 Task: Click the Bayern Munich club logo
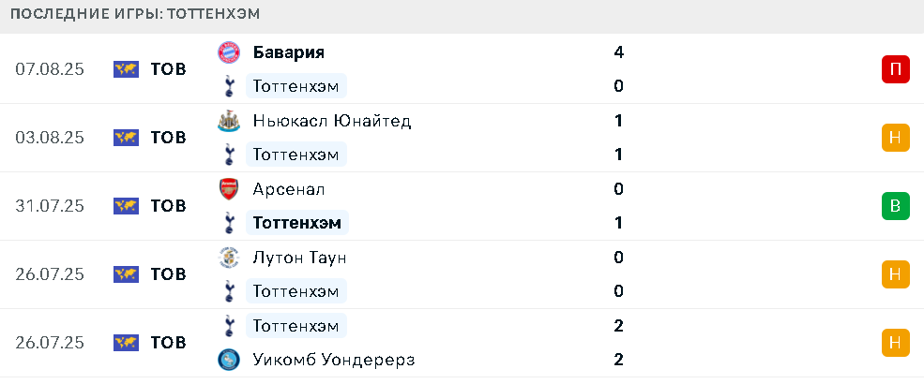coord(229,52)
